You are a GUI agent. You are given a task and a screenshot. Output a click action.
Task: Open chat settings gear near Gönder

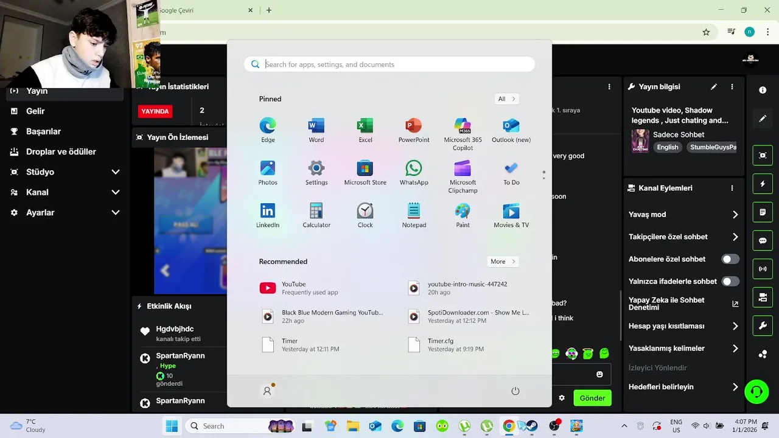click(x=562, y=398)
